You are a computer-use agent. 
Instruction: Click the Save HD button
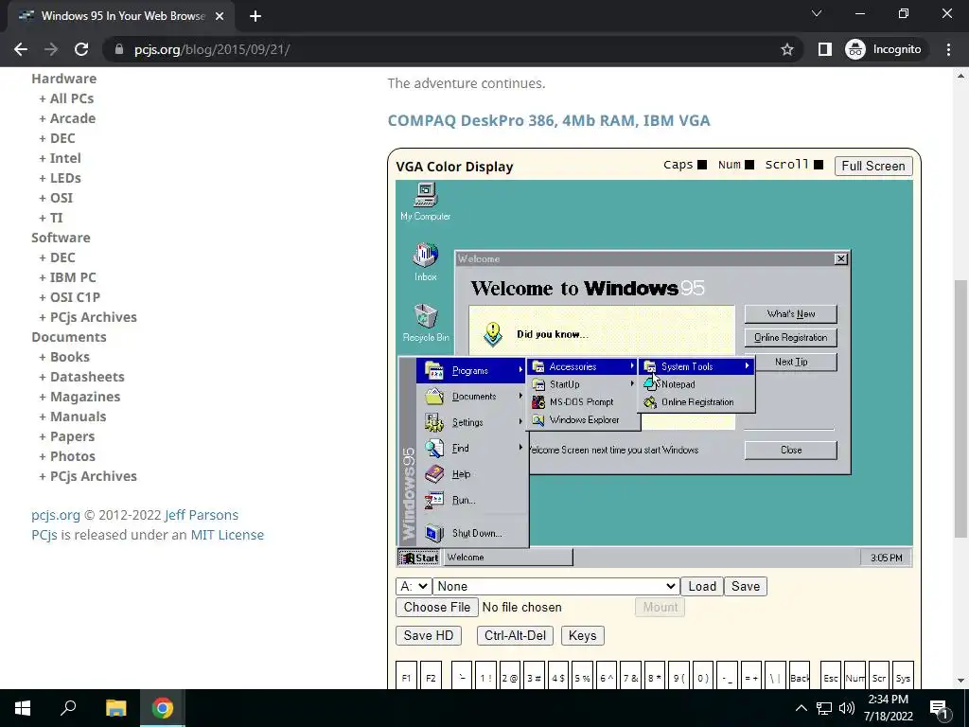click(429, 635)
